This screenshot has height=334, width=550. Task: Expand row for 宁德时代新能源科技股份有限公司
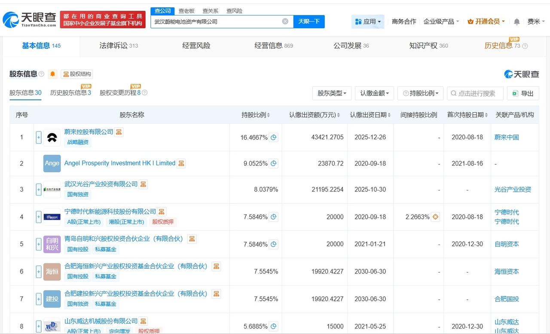39,217
